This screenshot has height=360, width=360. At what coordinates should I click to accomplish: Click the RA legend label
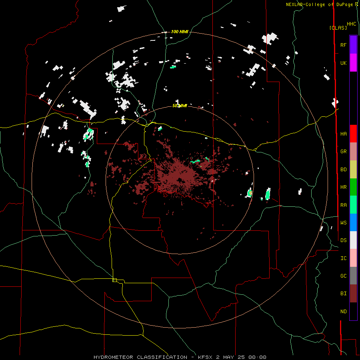point(343,205)
